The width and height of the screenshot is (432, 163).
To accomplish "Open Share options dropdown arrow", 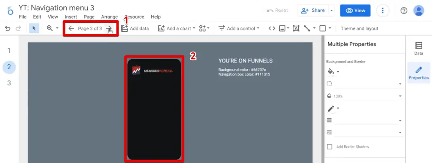I will point(332,11).
